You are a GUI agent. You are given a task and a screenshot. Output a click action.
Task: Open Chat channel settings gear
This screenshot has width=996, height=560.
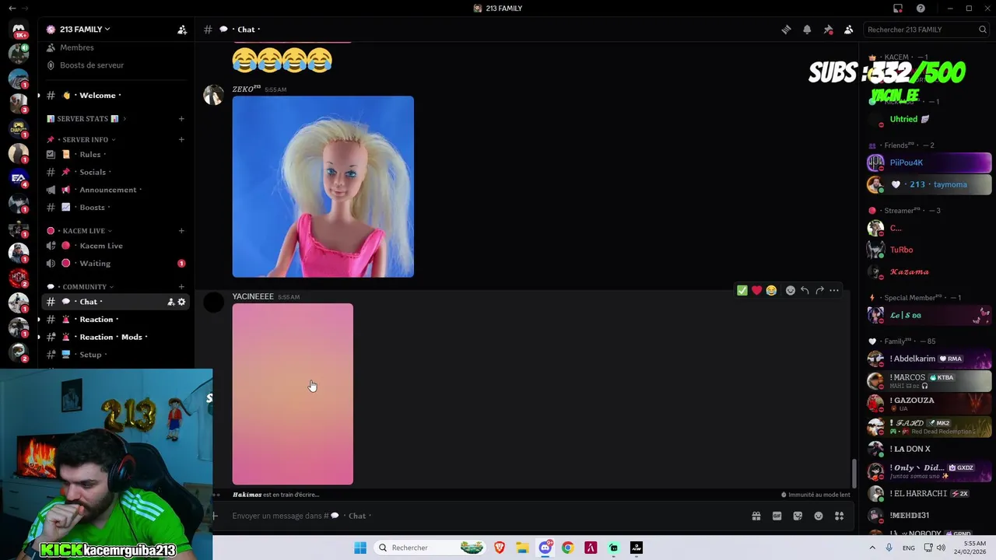(182, 302)
